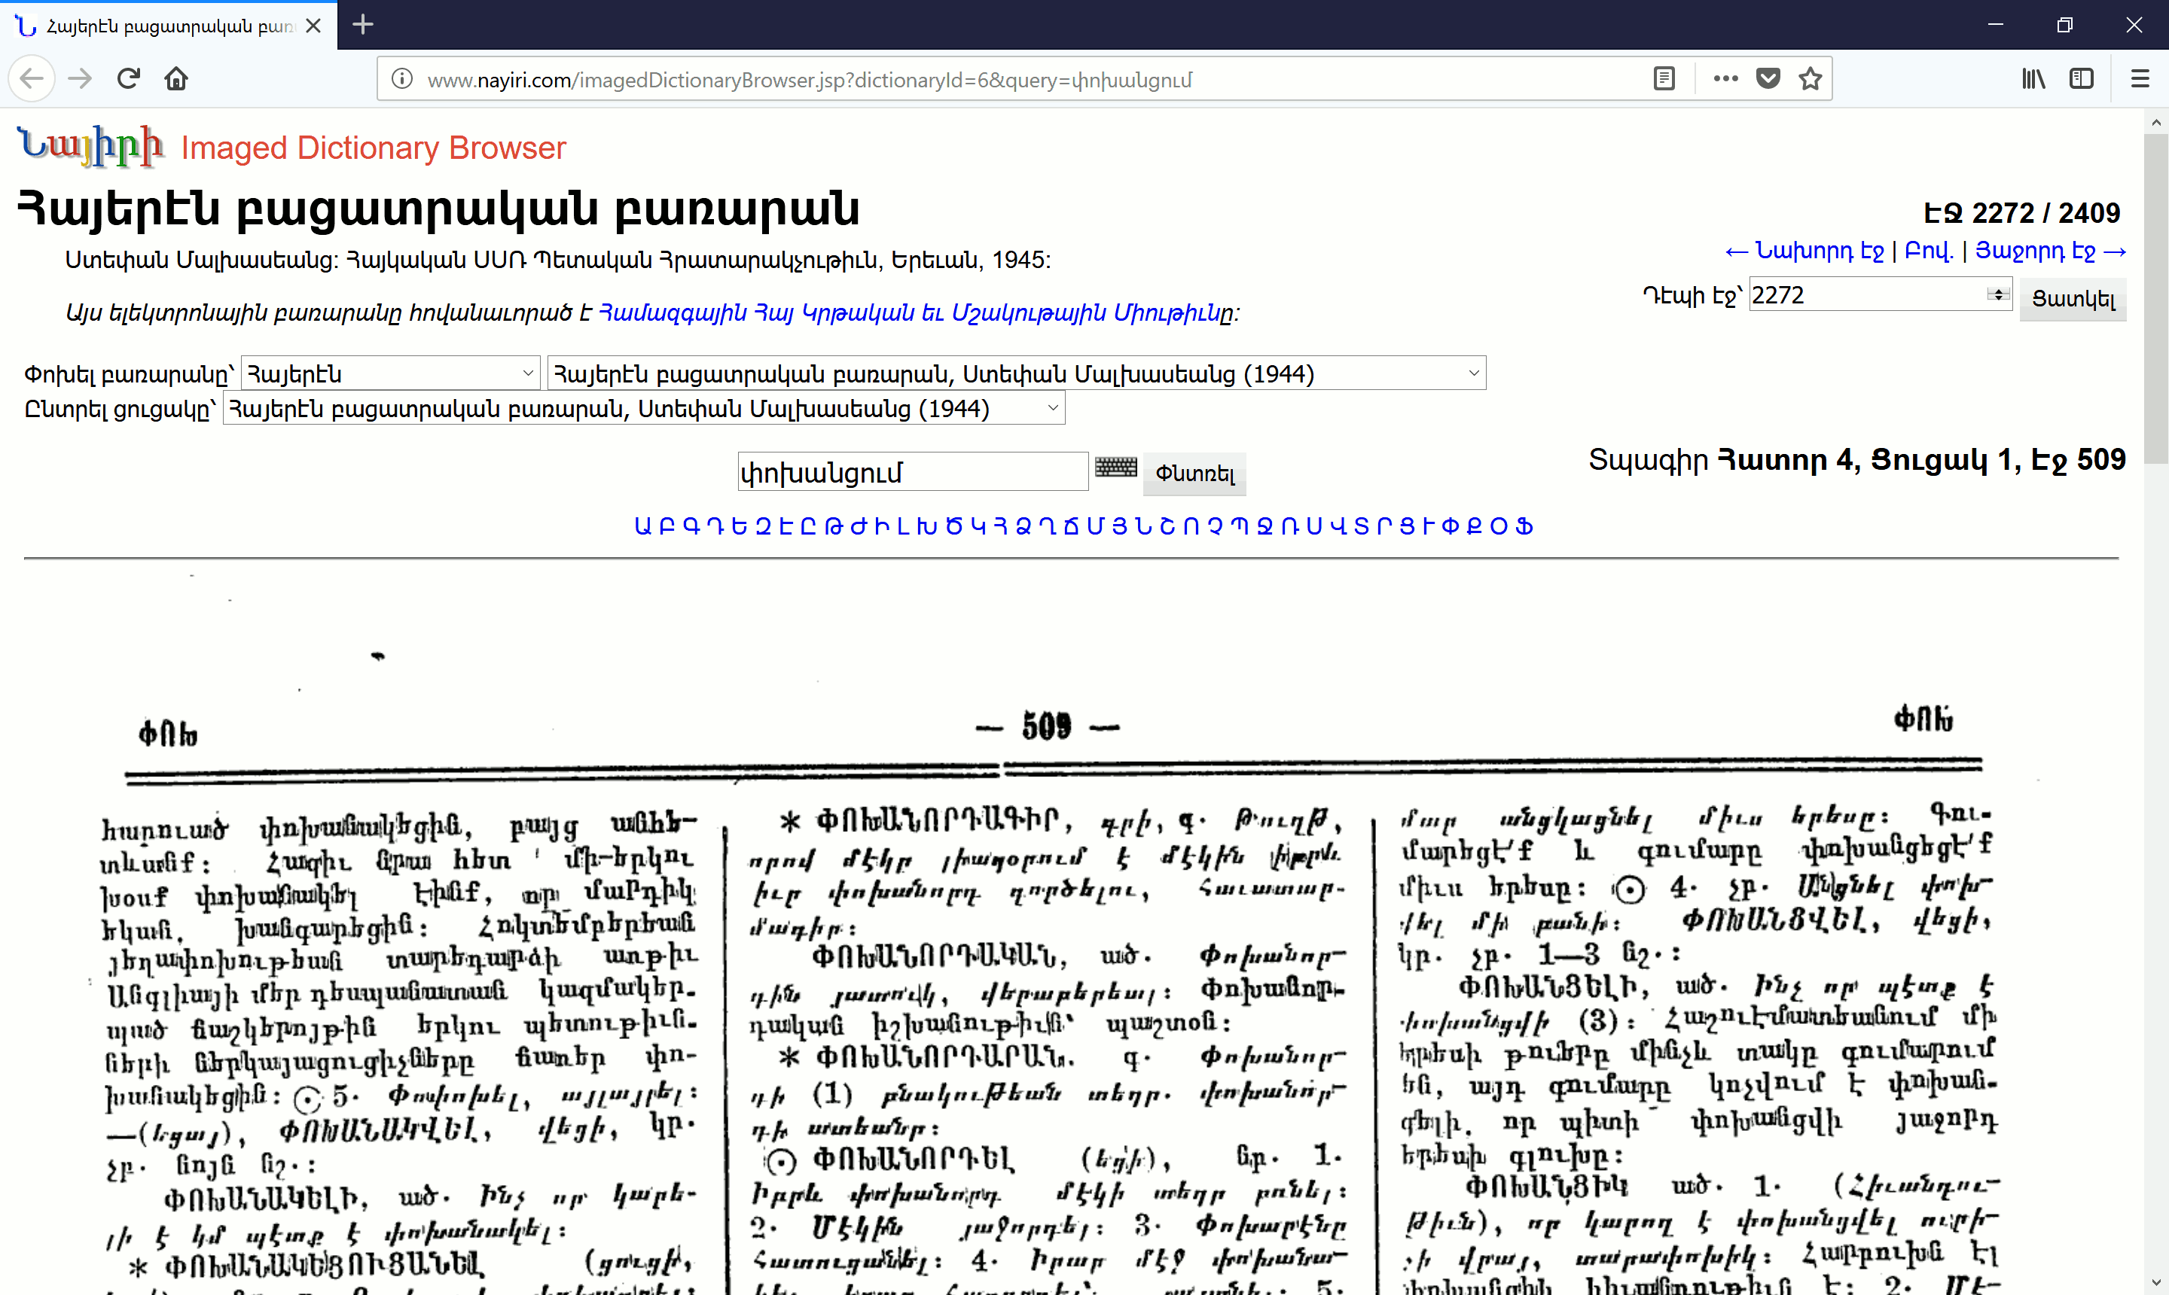Open the on-screen Armenian keyboard icon
The image size is (2169, 1295).
[x=1115, y=467]
